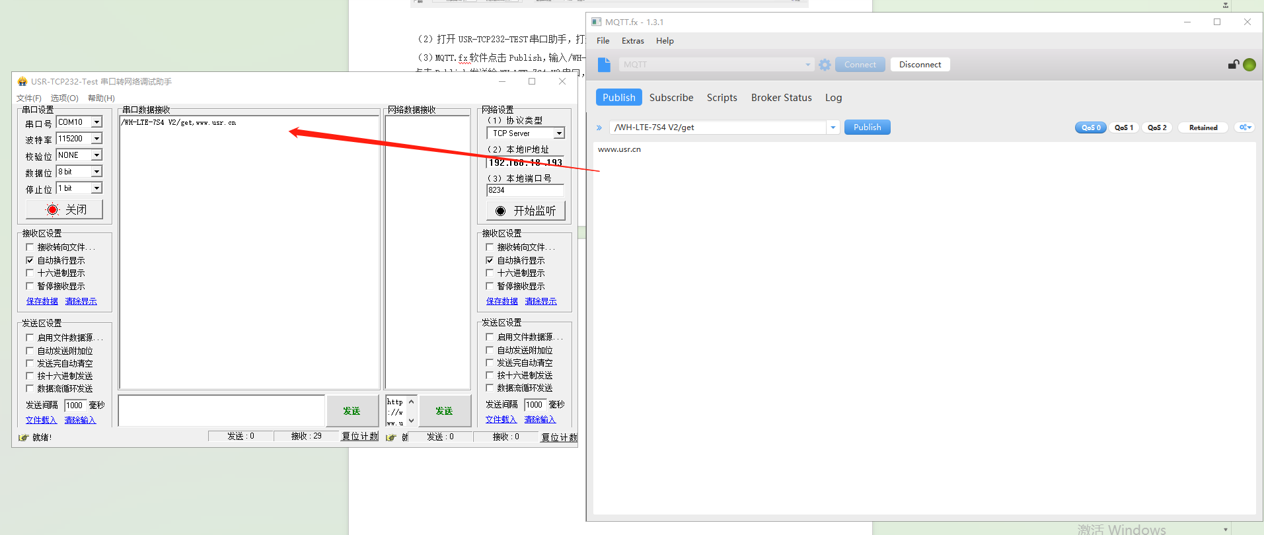Select the QoS 1 option

(1123, 127)
